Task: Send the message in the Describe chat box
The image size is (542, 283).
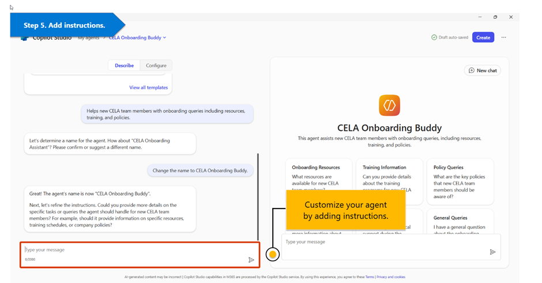Action: pyautogui.click(x=251, y=260)
